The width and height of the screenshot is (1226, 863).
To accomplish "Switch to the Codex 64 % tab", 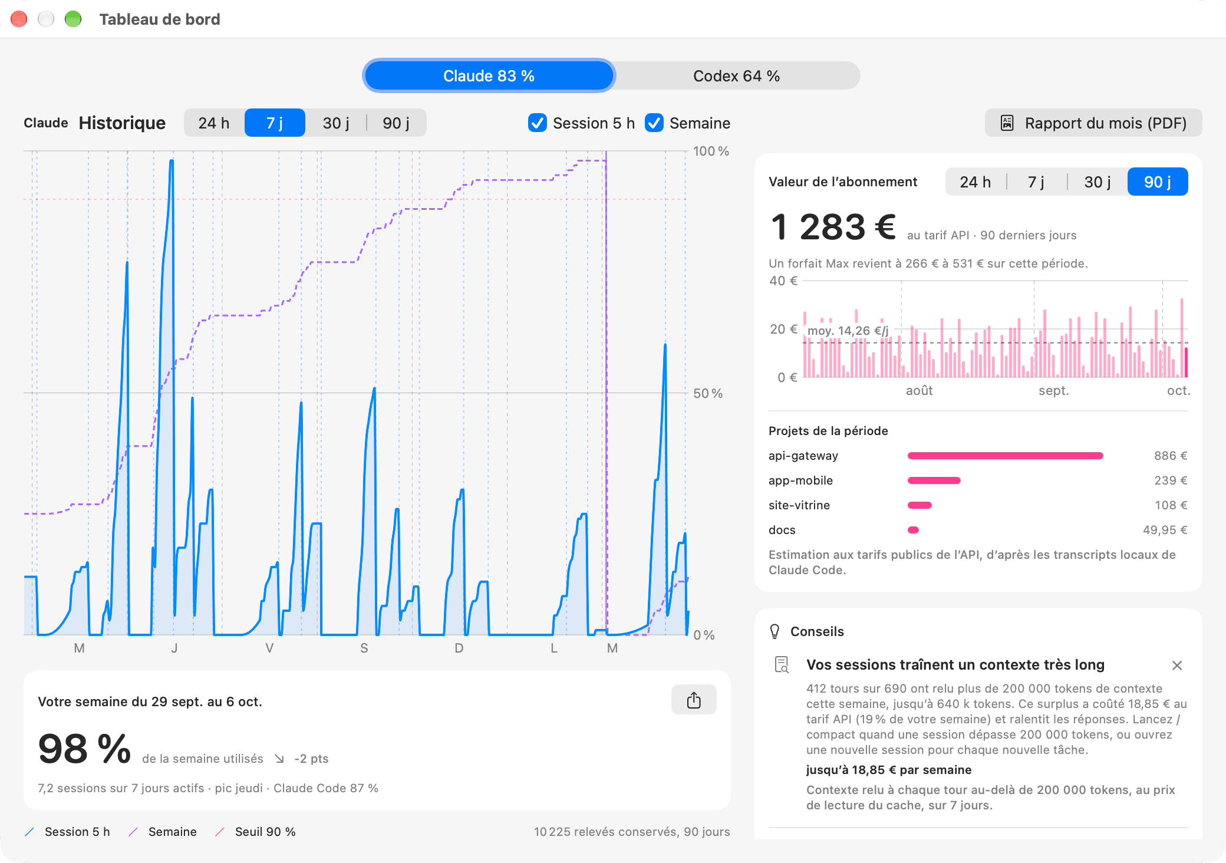I will coord(737,75).
